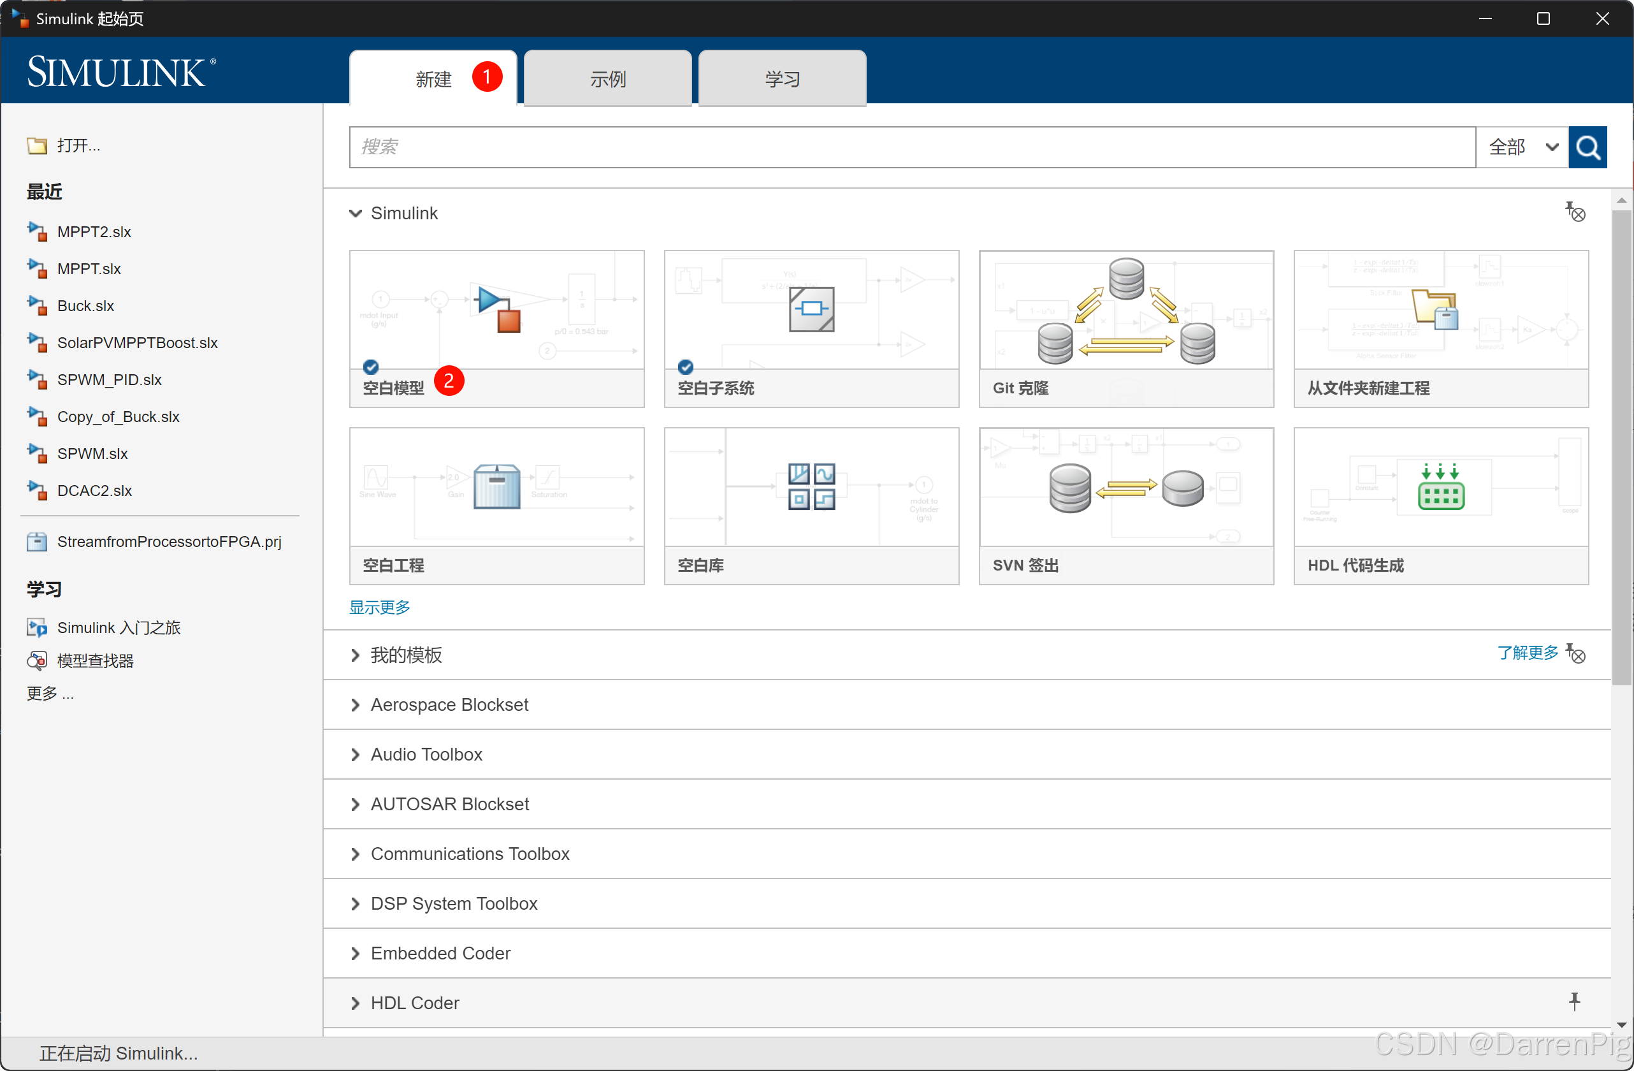Screen dimensions: 1634x1071
Task: Open the Blank Model template (空白模型)
Action: [496, 328]
